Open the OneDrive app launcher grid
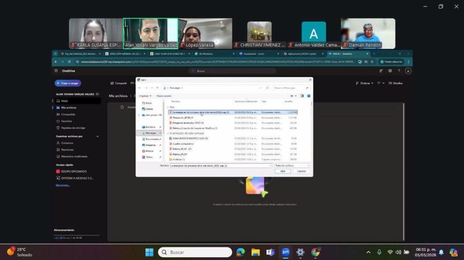 tap(56, 71)
